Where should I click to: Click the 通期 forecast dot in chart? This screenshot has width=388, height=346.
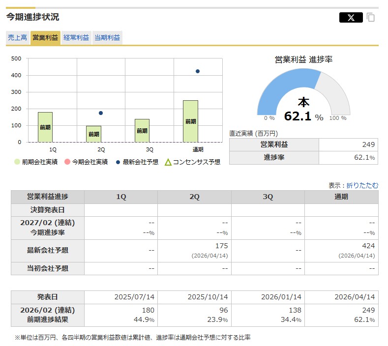coord(198,71)
